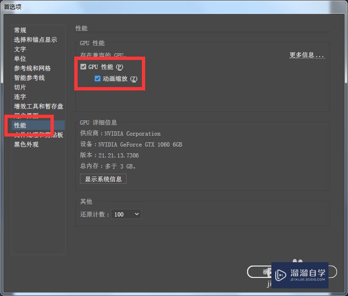Click the 总内存 多于 3 GB text
Viewport: 348px width, 296px height.
(108, 166)
